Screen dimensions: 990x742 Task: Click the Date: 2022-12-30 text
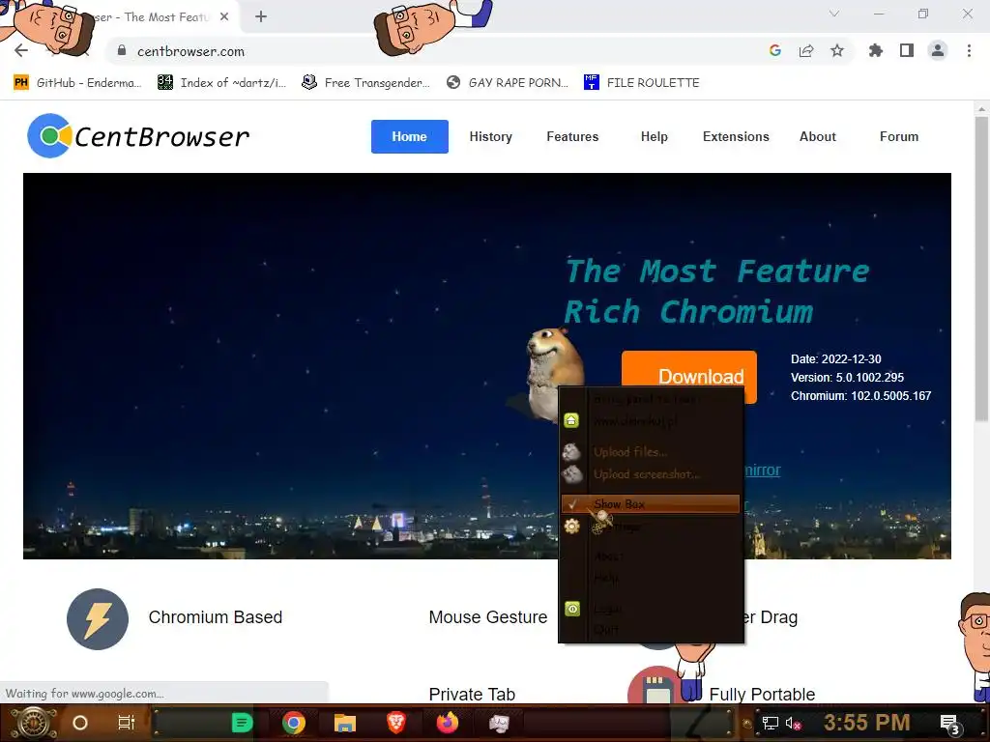pyautogui.click(x=836, y=359)
